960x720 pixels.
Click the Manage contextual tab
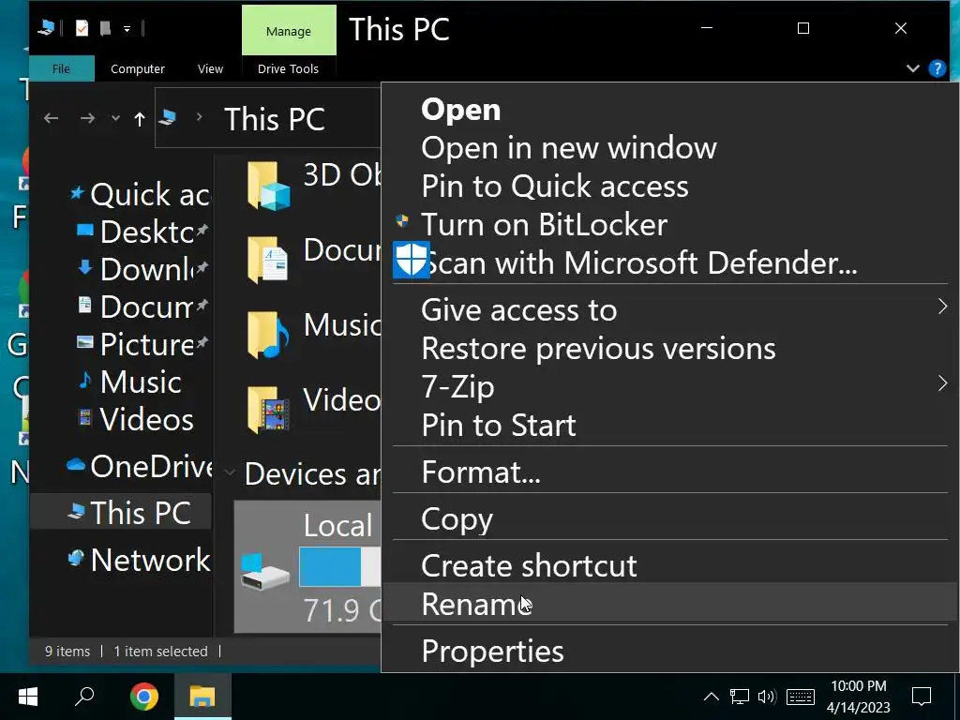click(x=289, y=31)
